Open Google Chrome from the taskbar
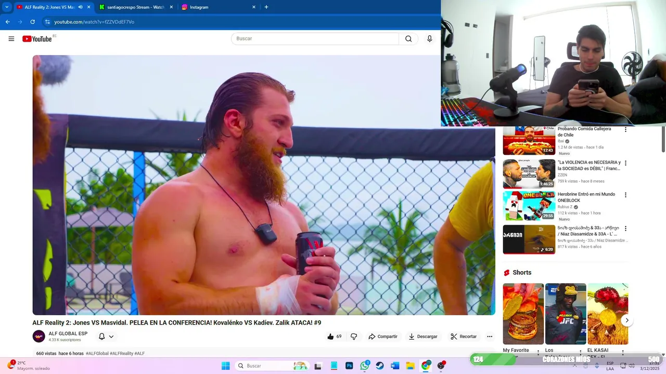Image resolution: width=666 pixels, height=374 pixels. [426, 366]
